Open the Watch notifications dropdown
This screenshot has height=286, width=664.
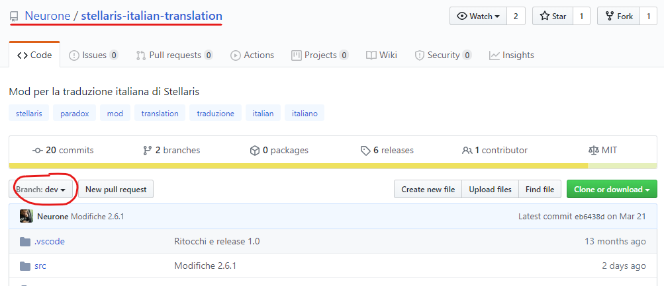pyautogui.click(x=478, y=17)
